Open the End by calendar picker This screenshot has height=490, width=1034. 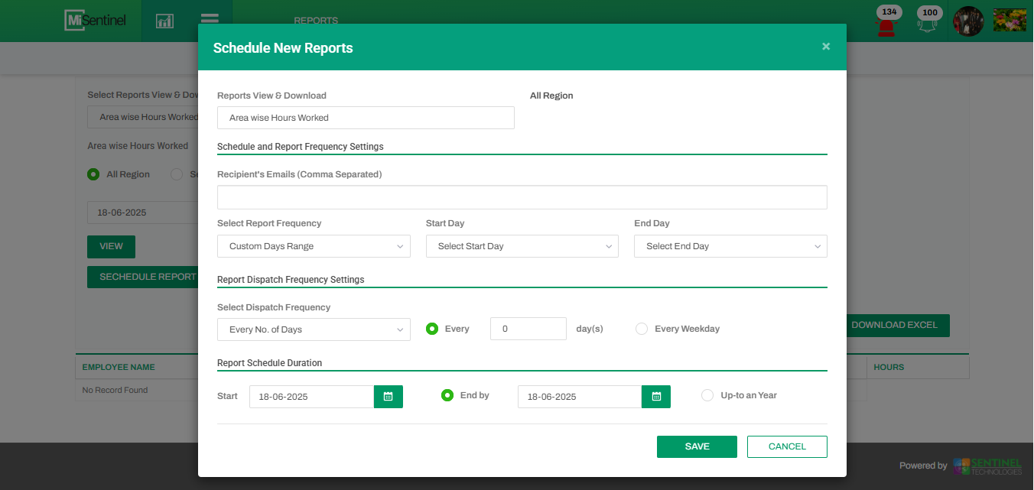pyautogui.click(x=656, y=397)
